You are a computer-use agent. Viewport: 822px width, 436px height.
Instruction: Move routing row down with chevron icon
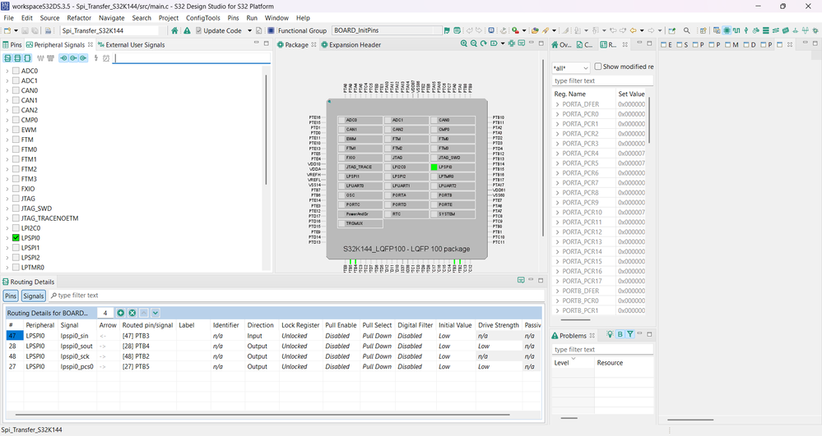[x=156, y=313]
